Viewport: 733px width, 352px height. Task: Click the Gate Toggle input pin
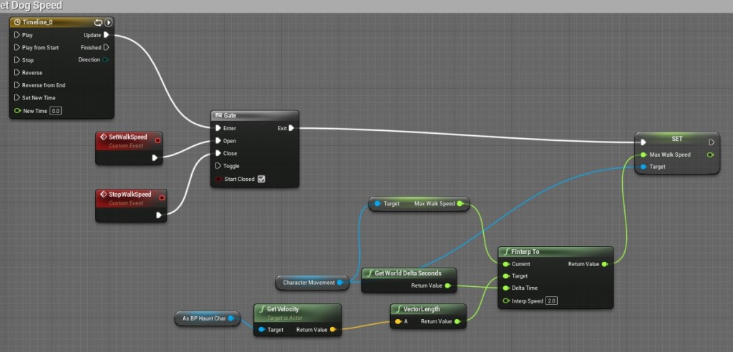[218, 166]
